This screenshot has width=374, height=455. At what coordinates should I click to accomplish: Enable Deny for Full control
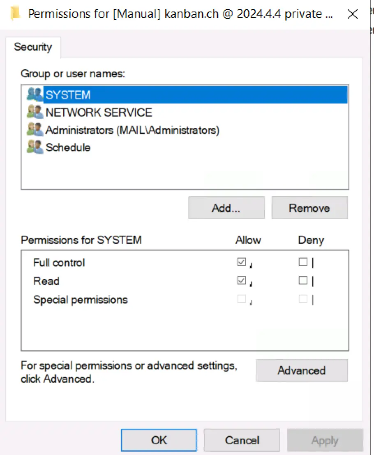303,262
